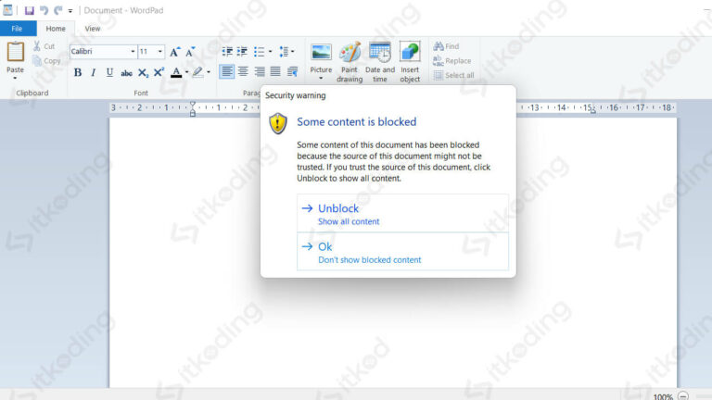Click Ok, don't show blocked content
The height and width of the screenshot is (400, 712).
coord(402,252)
